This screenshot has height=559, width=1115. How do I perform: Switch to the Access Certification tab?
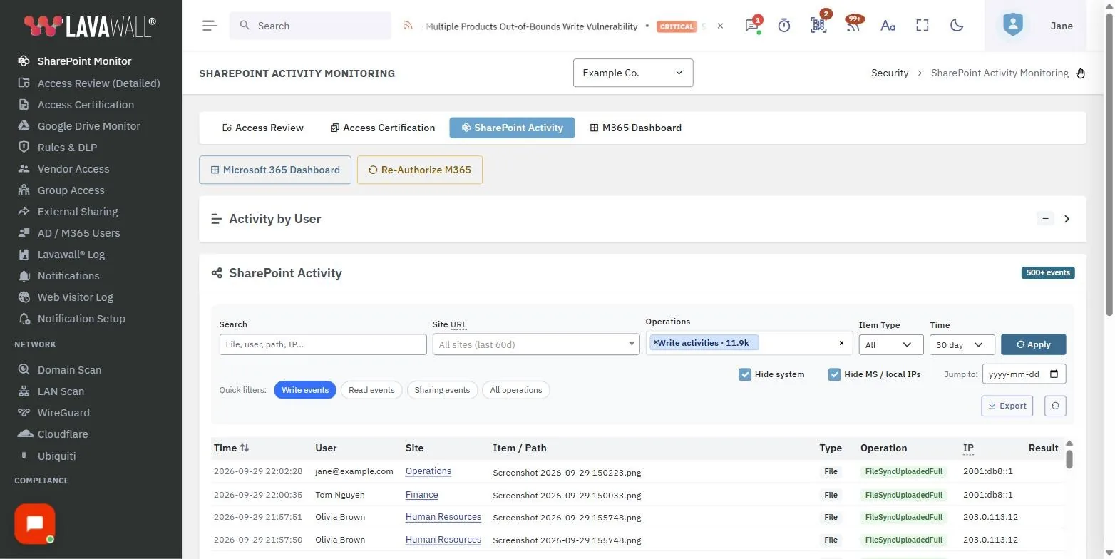tap(382, 128)
